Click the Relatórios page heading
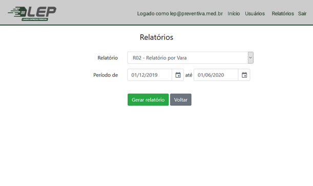This screenshot has width=313, height=186. click(157, 37)
